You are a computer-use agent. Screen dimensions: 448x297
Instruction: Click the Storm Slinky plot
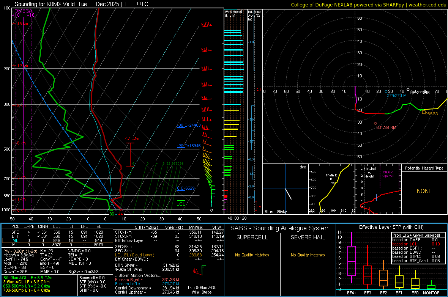(x=286, y=189)
